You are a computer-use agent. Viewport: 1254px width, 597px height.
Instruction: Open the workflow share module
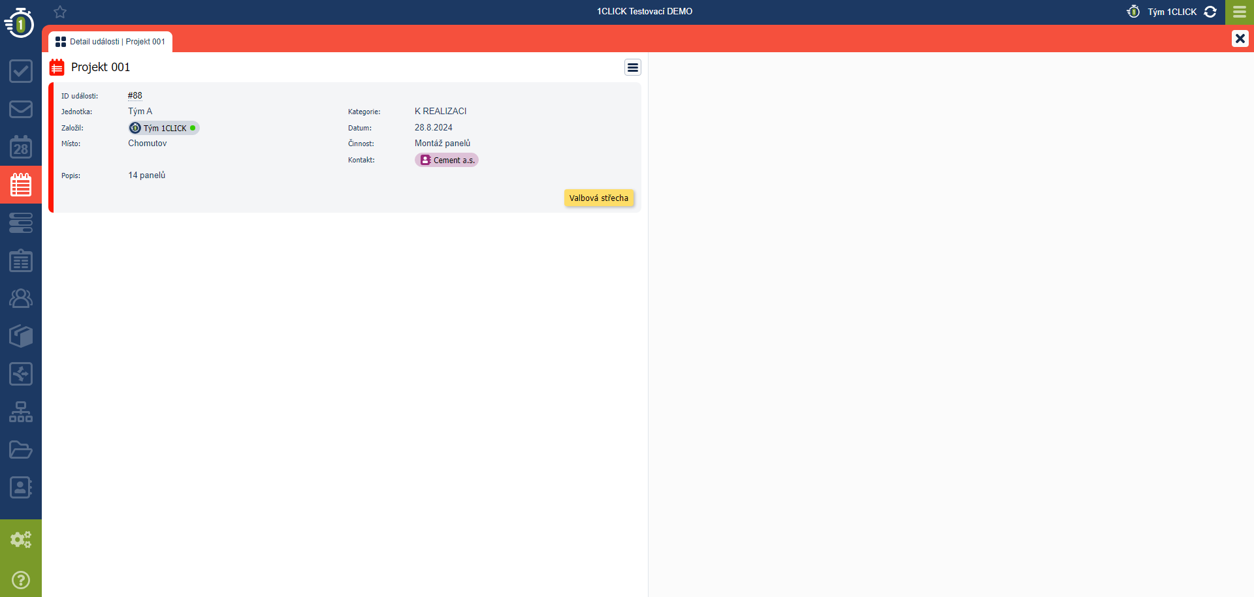point(21,374)
